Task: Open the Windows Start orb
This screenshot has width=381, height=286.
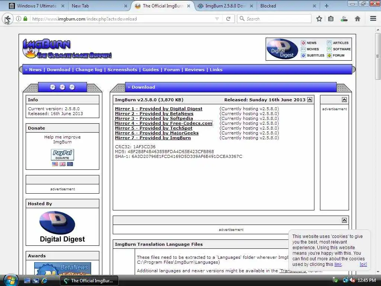Action: point(10,280)
